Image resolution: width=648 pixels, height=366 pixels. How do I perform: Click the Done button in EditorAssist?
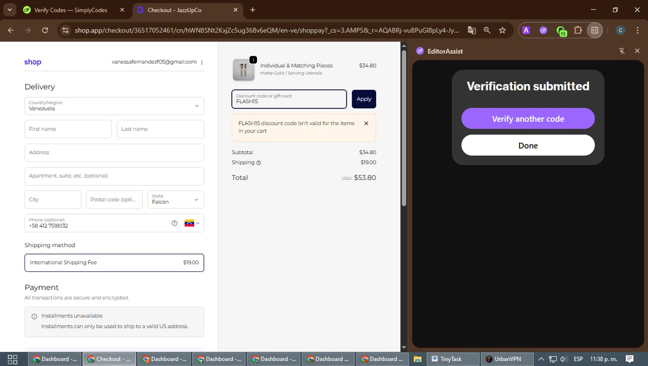pos(528,146)
